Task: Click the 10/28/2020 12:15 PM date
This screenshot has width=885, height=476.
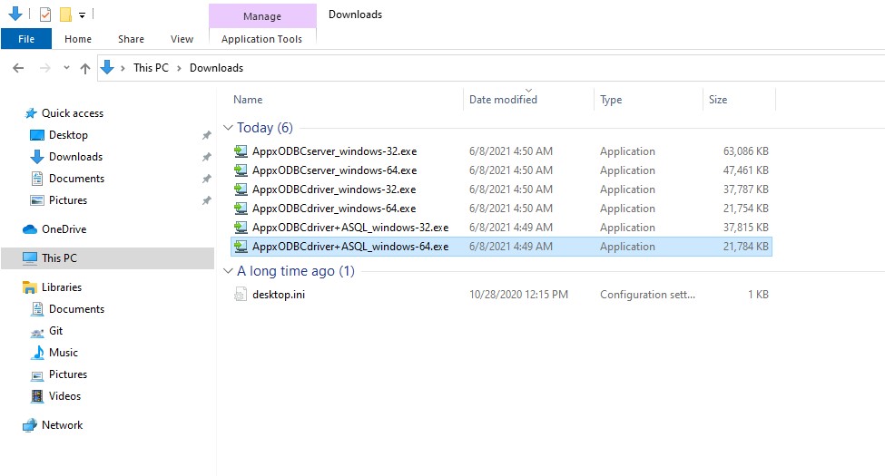Action: (518, 295)
